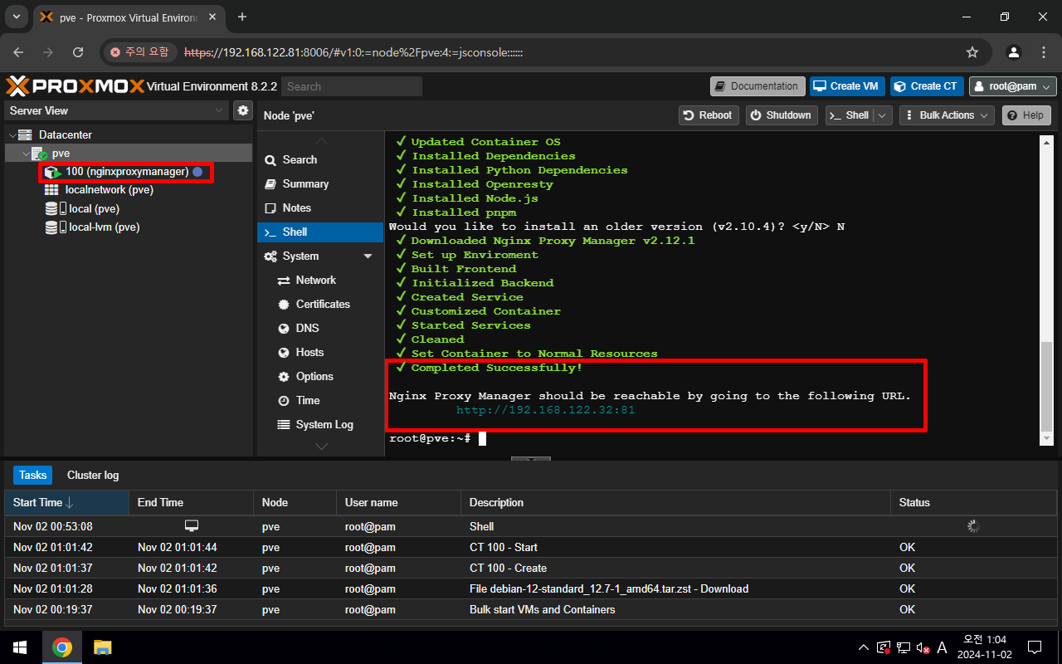Open the DNS settings entry
1062x664 pixels.
coord(307,329)
